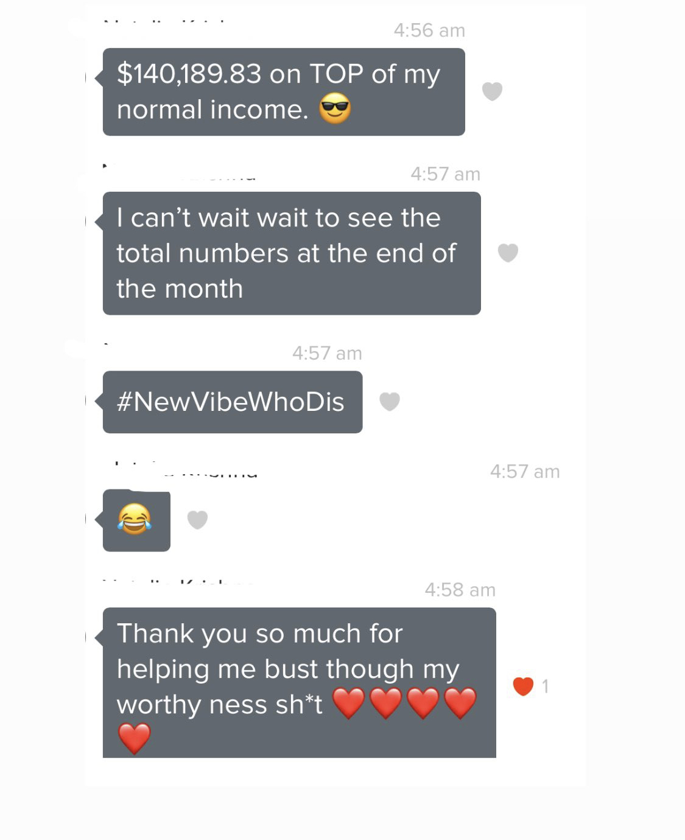Open the laughing-crying emoji message bubble

tap(136, 520)
